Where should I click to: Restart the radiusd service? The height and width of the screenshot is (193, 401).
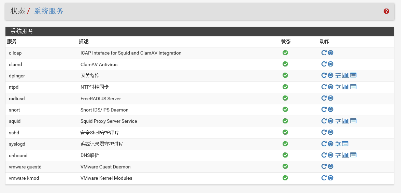click(324, 98)
